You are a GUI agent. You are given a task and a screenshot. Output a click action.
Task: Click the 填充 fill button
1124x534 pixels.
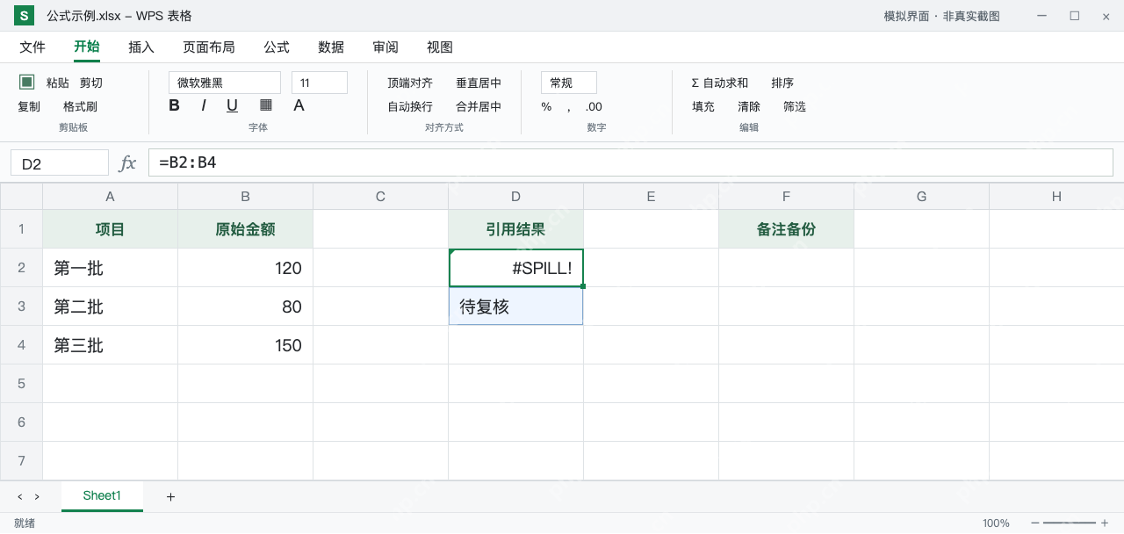(703, 106)
